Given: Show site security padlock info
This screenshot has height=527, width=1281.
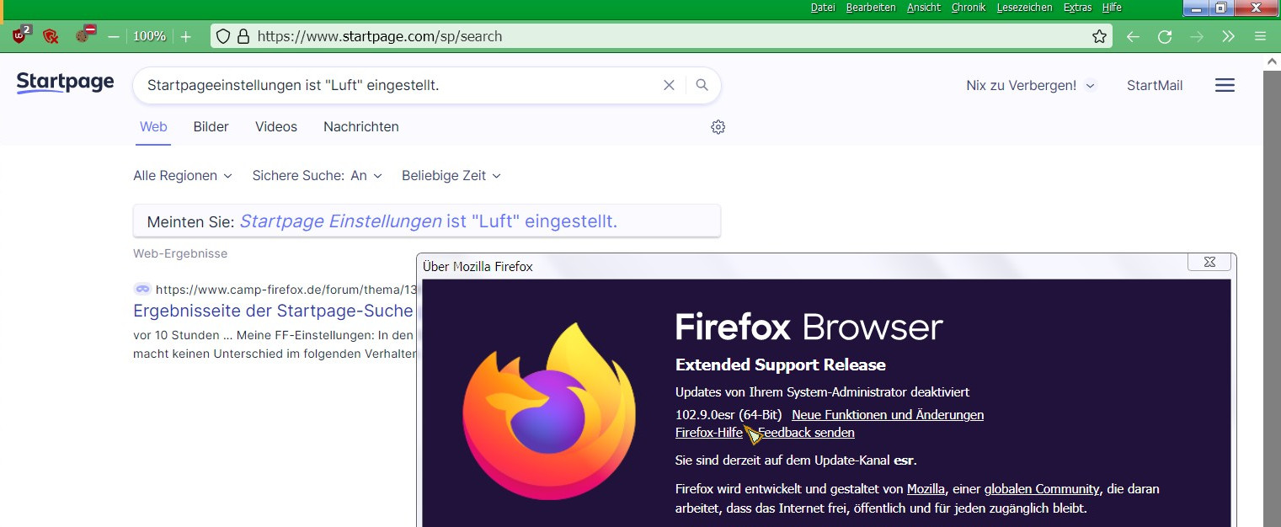Looking at the screenshot, I should [243, 36].
